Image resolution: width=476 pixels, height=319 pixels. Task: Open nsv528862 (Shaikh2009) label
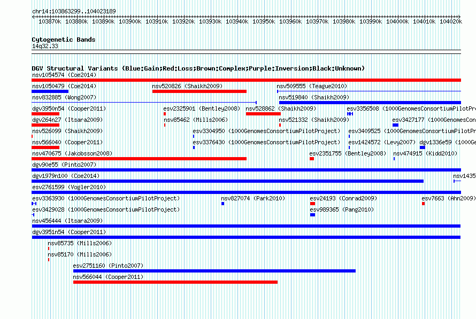281,108
